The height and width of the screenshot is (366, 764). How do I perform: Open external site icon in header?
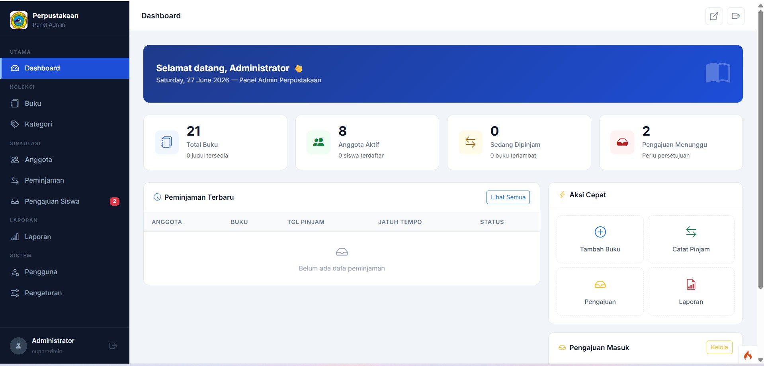pyautogui.click(x=714, y=16)
